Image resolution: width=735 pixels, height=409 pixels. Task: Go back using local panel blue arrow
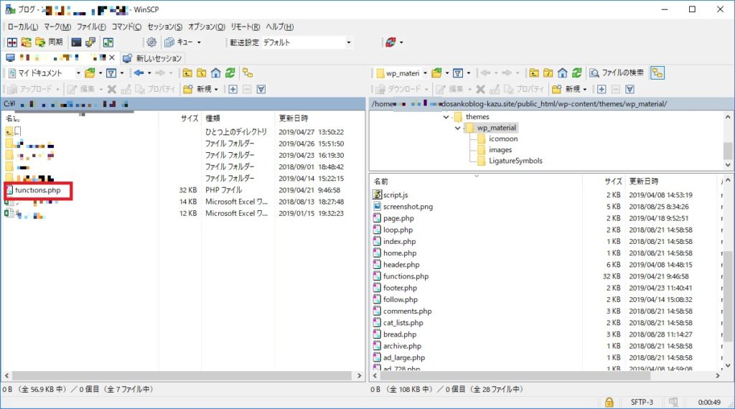(139, 73)
